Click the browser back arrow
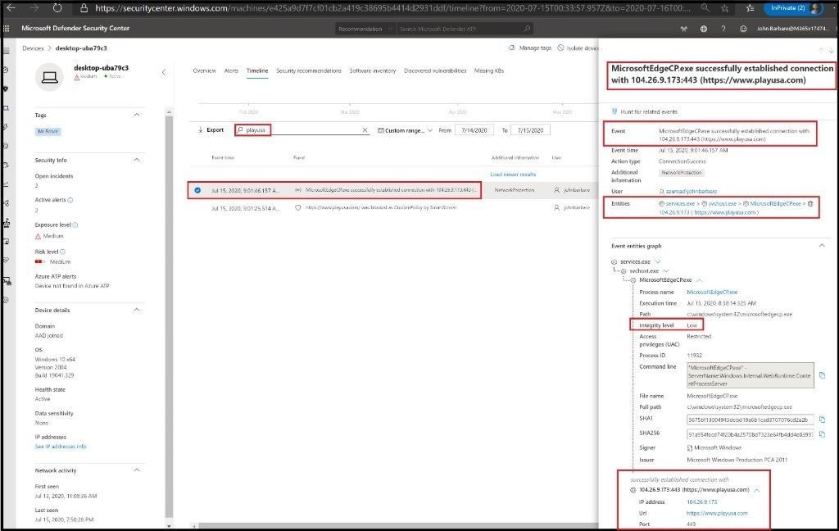839x531 pixels. tap(10, 8)
